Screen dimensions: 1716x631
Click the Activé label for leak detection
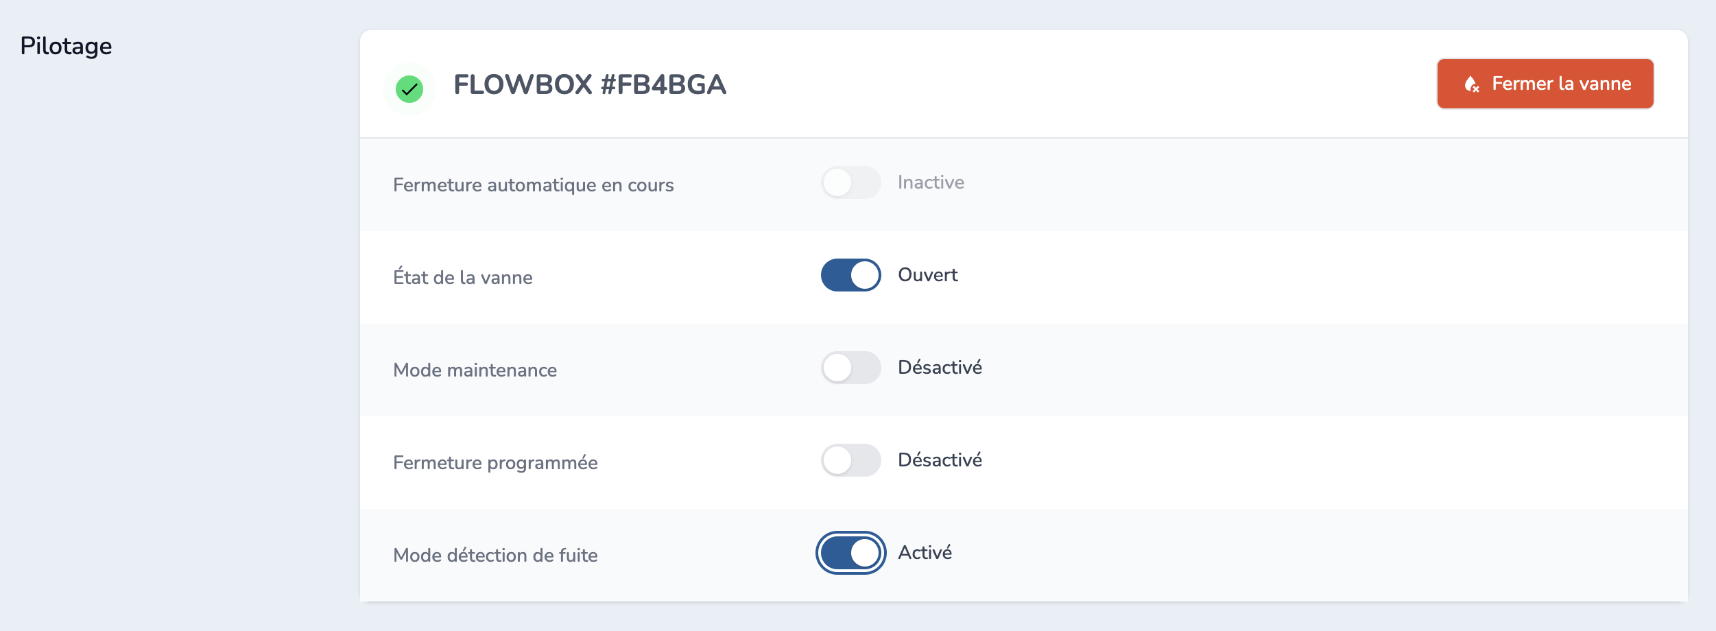[x=926, y=551]
